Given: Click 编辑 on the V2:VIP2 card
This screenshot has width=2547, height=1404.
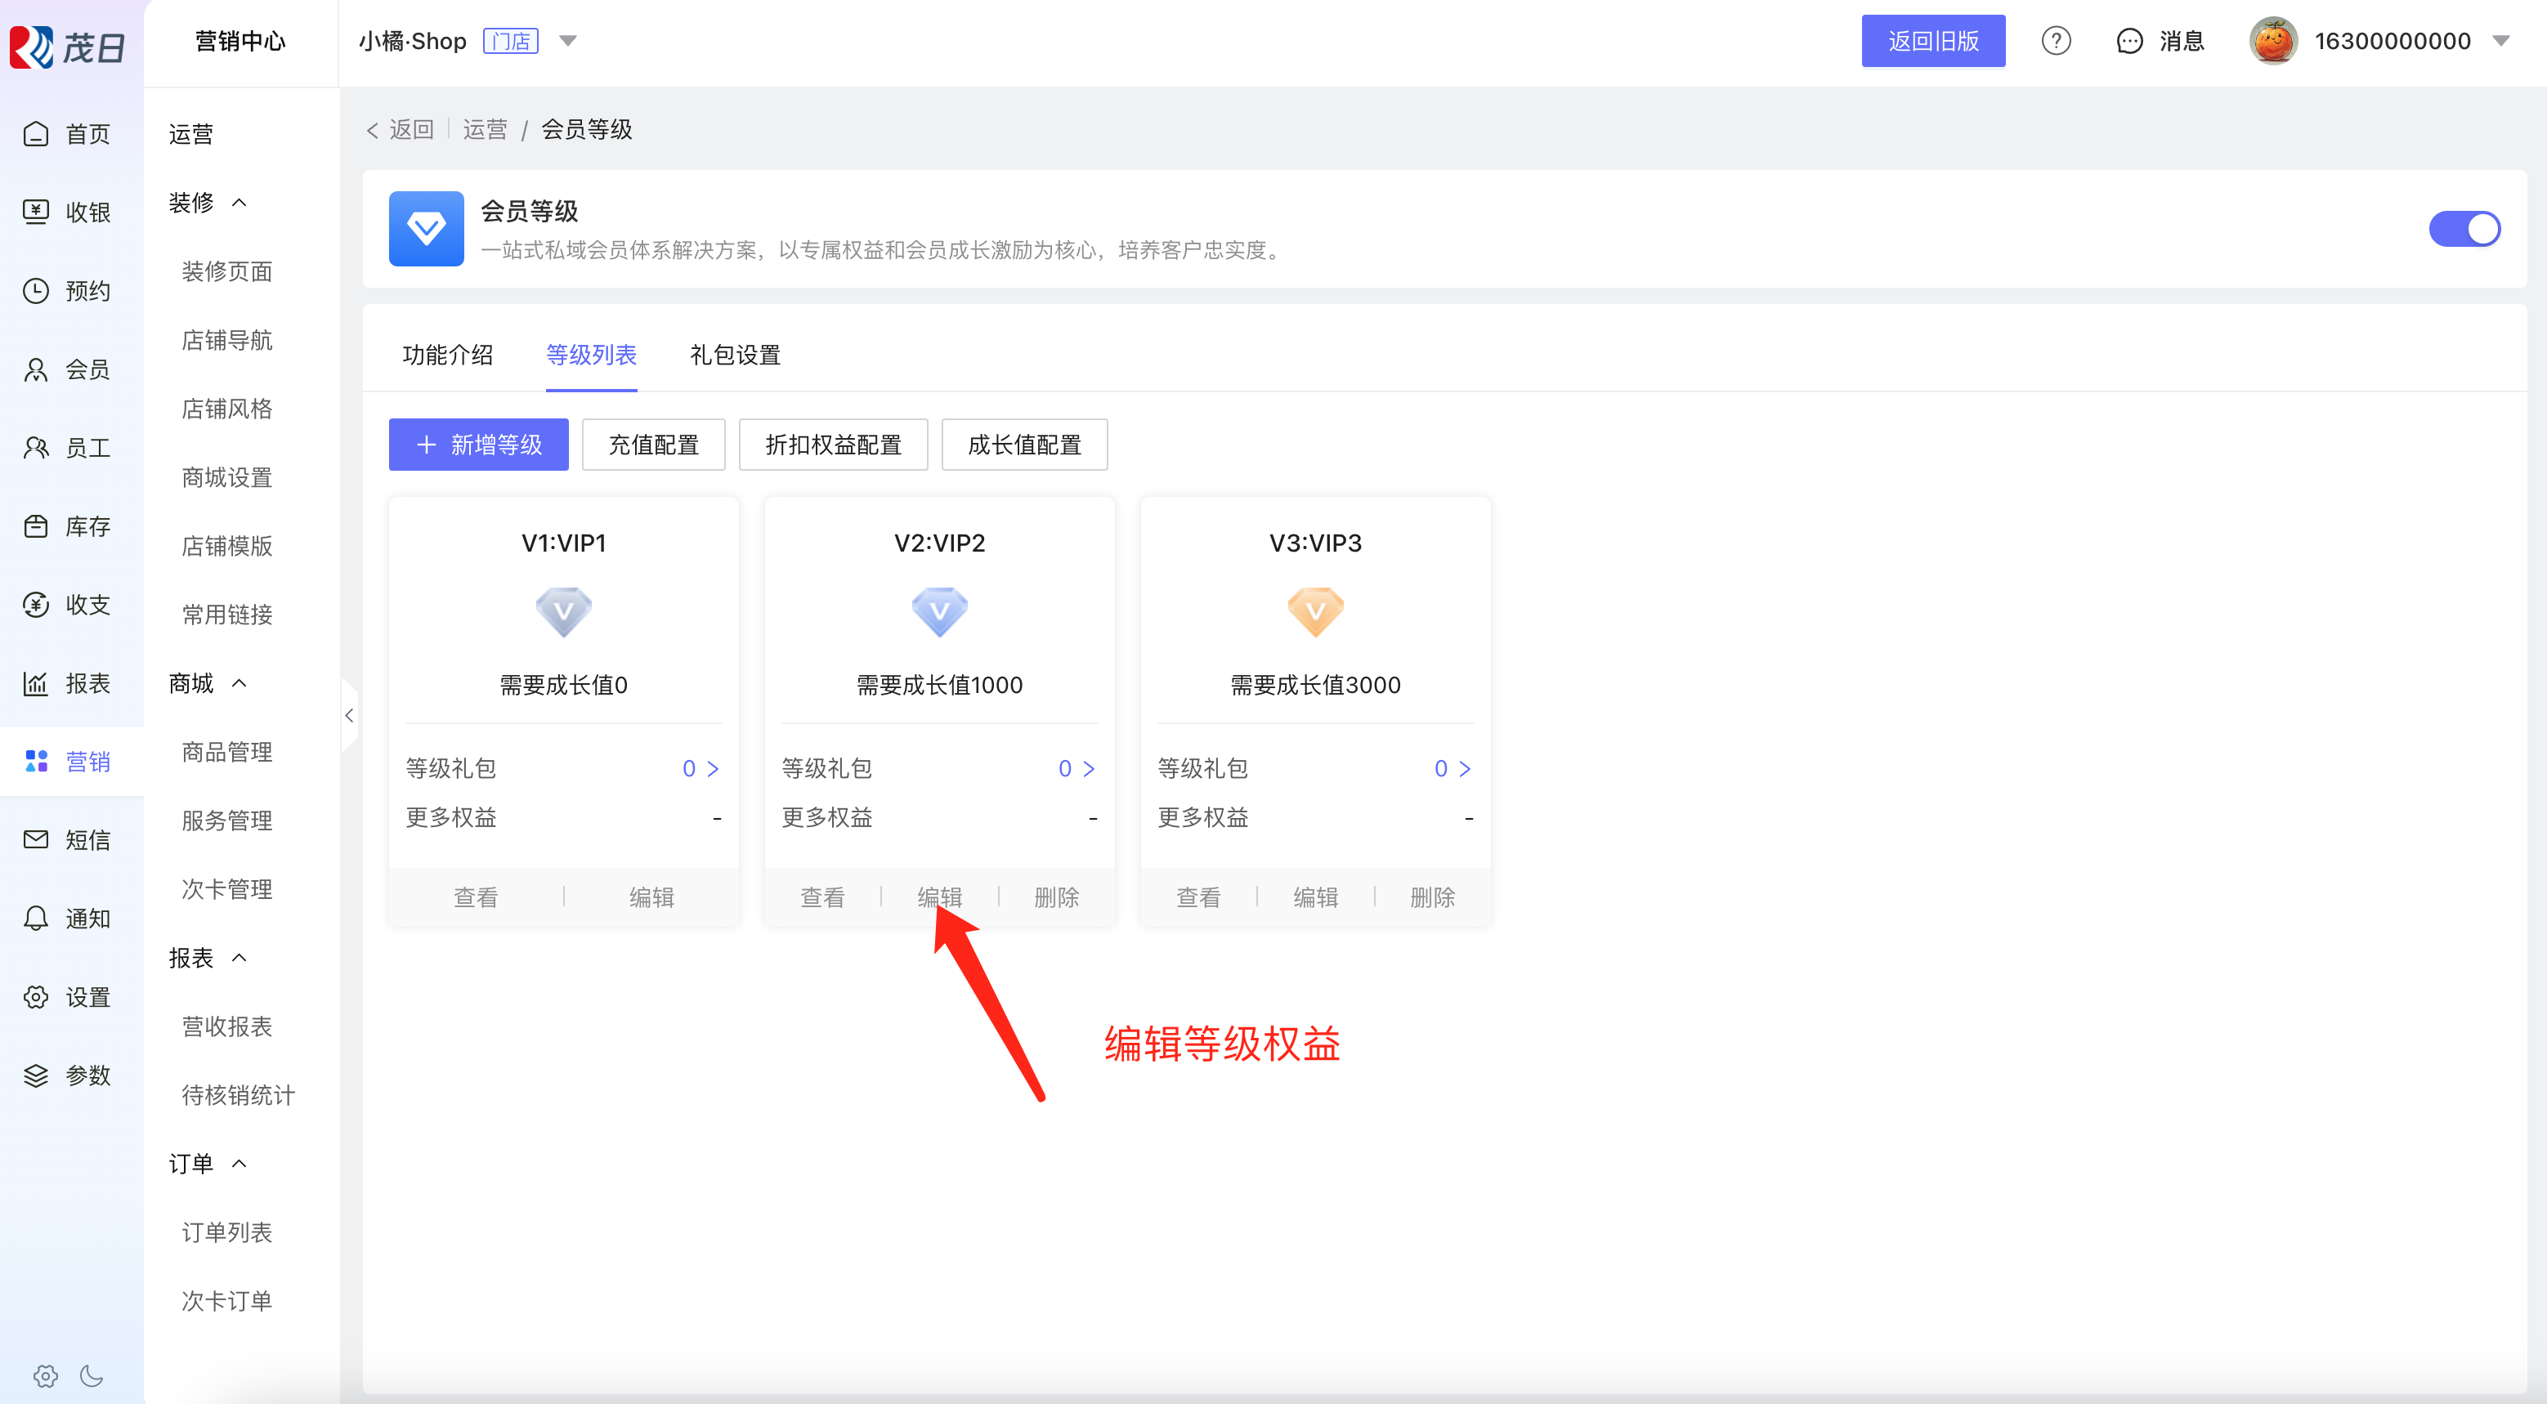Looking at the screenshot, I should (x=938, y=897).
